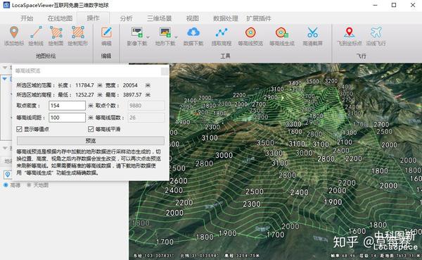Image resolution: width=422 pixels, height=260 pixels.
Task: Click the 取点密度 label text
Action: point(28,106)
